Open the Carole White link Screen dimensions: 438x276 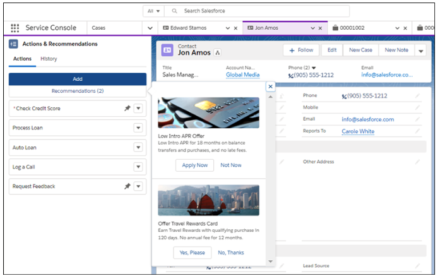pyautogui.click(x=358, y=131)
